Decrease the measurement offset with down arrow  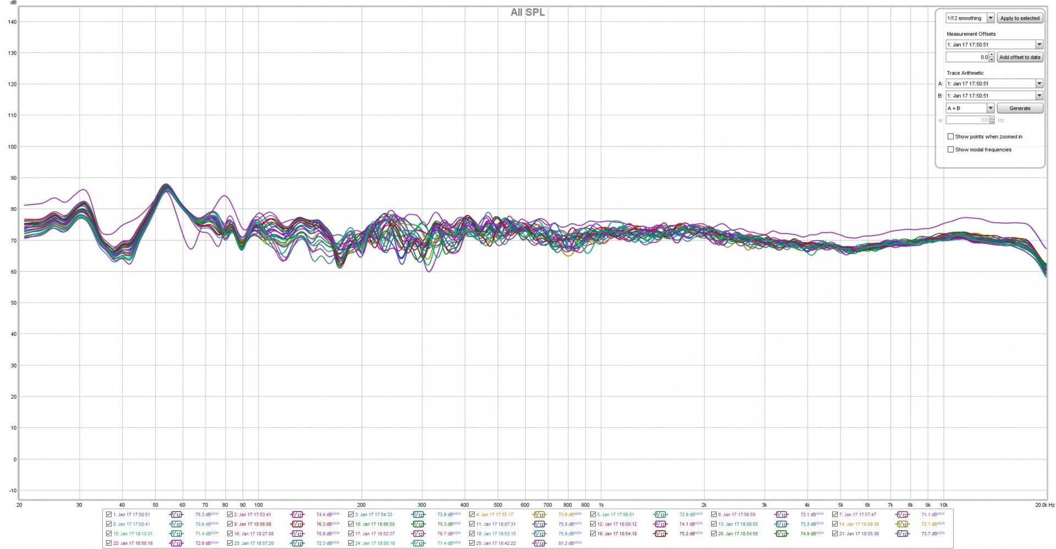pos(992,59)
